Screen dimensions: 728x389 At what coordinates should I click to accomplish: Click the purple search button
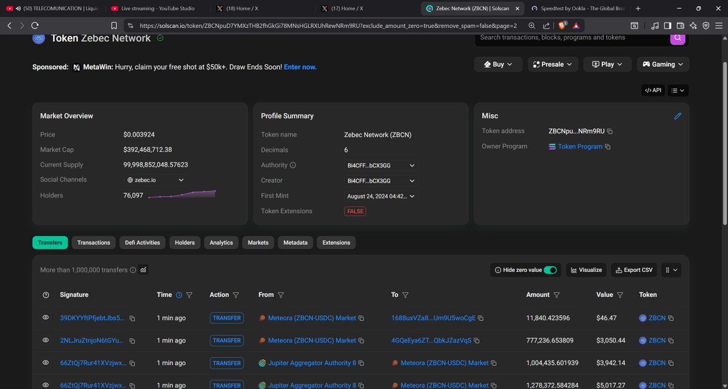pos(678,38)
